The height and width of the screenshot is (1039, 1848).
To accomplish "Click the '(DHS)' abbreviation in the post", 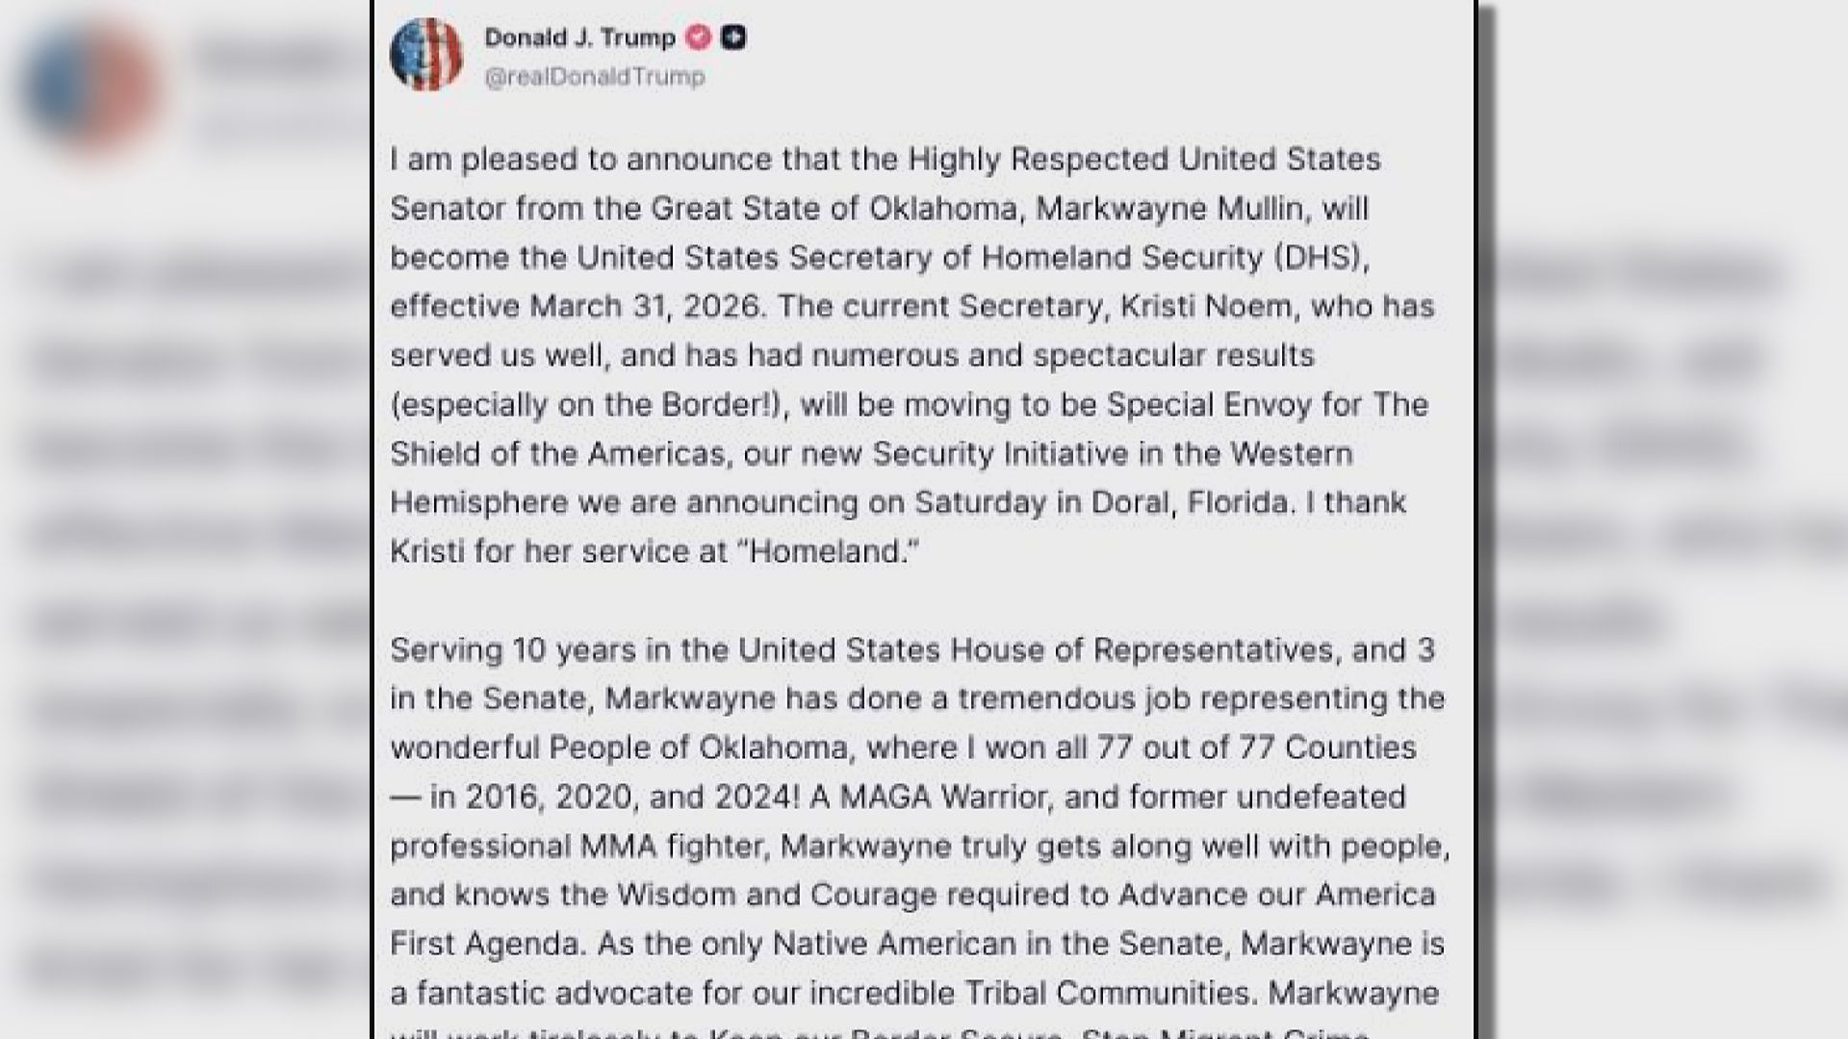I will [x=1321, y=258].
